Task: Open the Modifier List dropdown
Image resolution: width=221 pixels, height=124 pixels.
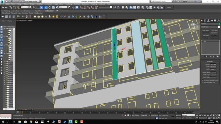Action: pos(210,27)
